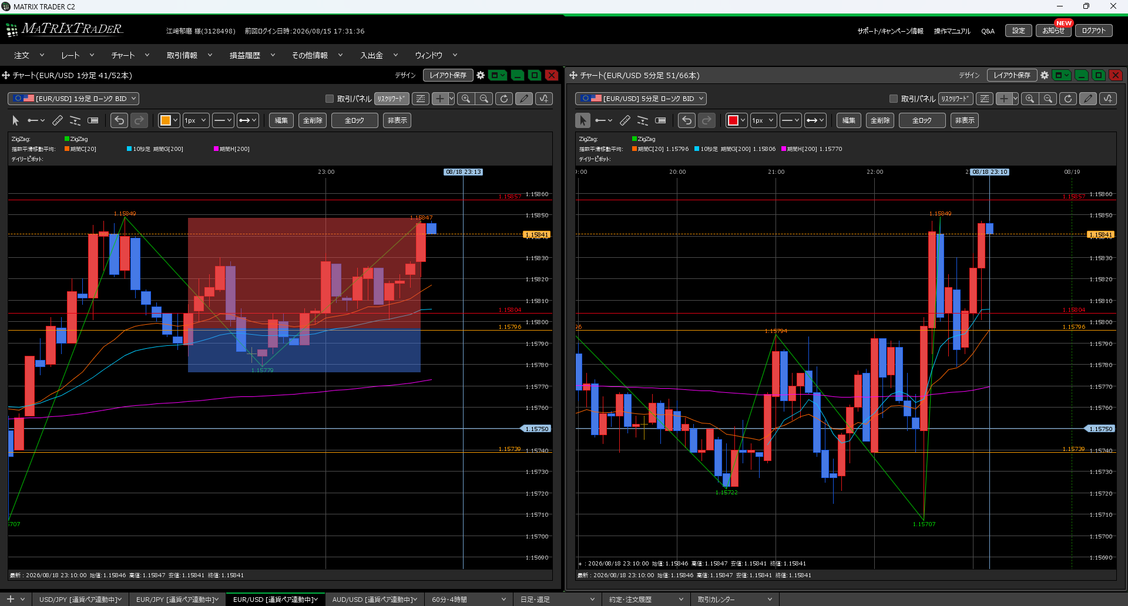Screen dimensions: 1128x606
Task: Select the cursor tool in 1分足 chart
Action: (16, 120)
